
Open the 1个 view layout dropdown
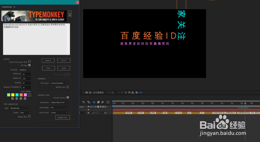(x=115, y=93)
